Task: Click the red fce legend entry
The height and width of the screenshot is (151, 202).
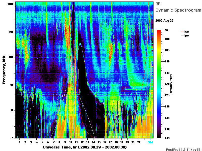Action: [185, 32]
